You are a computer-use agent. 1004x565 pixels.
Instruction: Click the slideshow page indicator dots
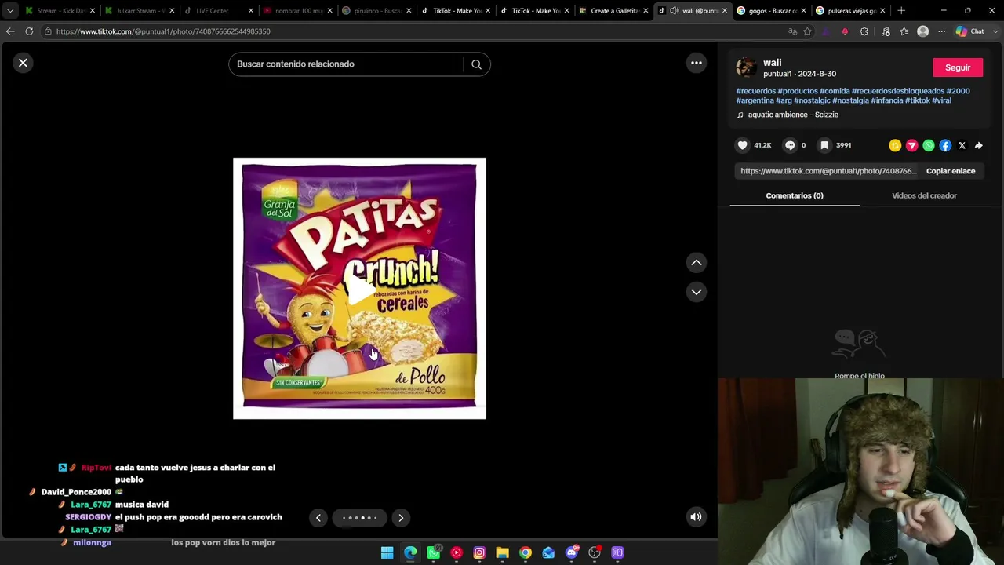pyautogui.click(x=360, y=518)
